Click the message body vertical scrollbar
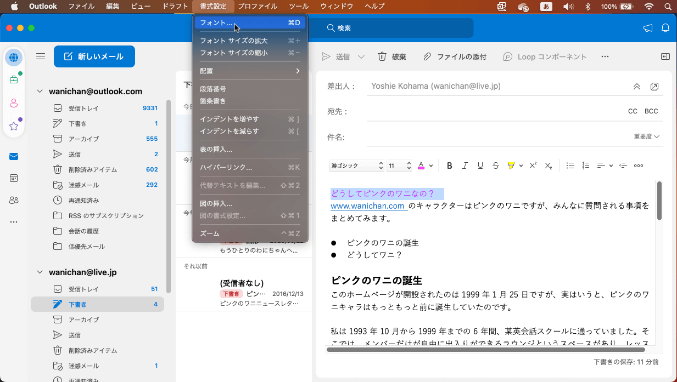This screenshot has height=382, width=677. pos(659,201)
